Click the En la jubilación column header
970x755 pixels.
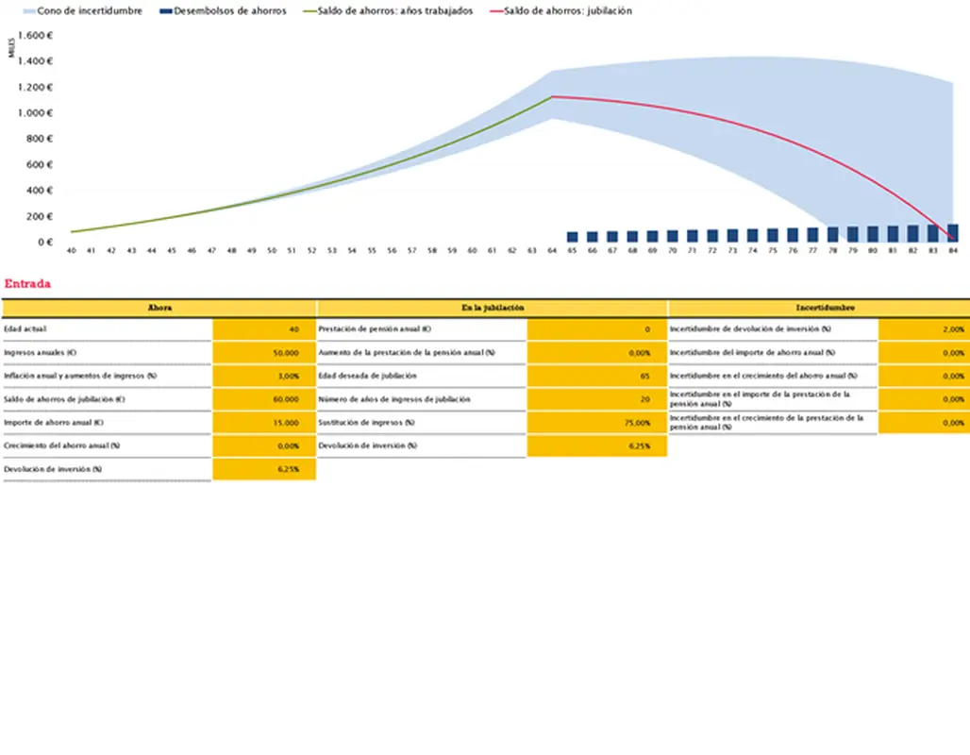coord(493,308)
